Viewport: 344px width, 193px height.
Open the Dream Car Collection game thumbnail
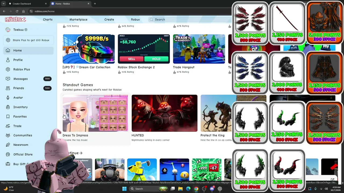tap(89, 49)
